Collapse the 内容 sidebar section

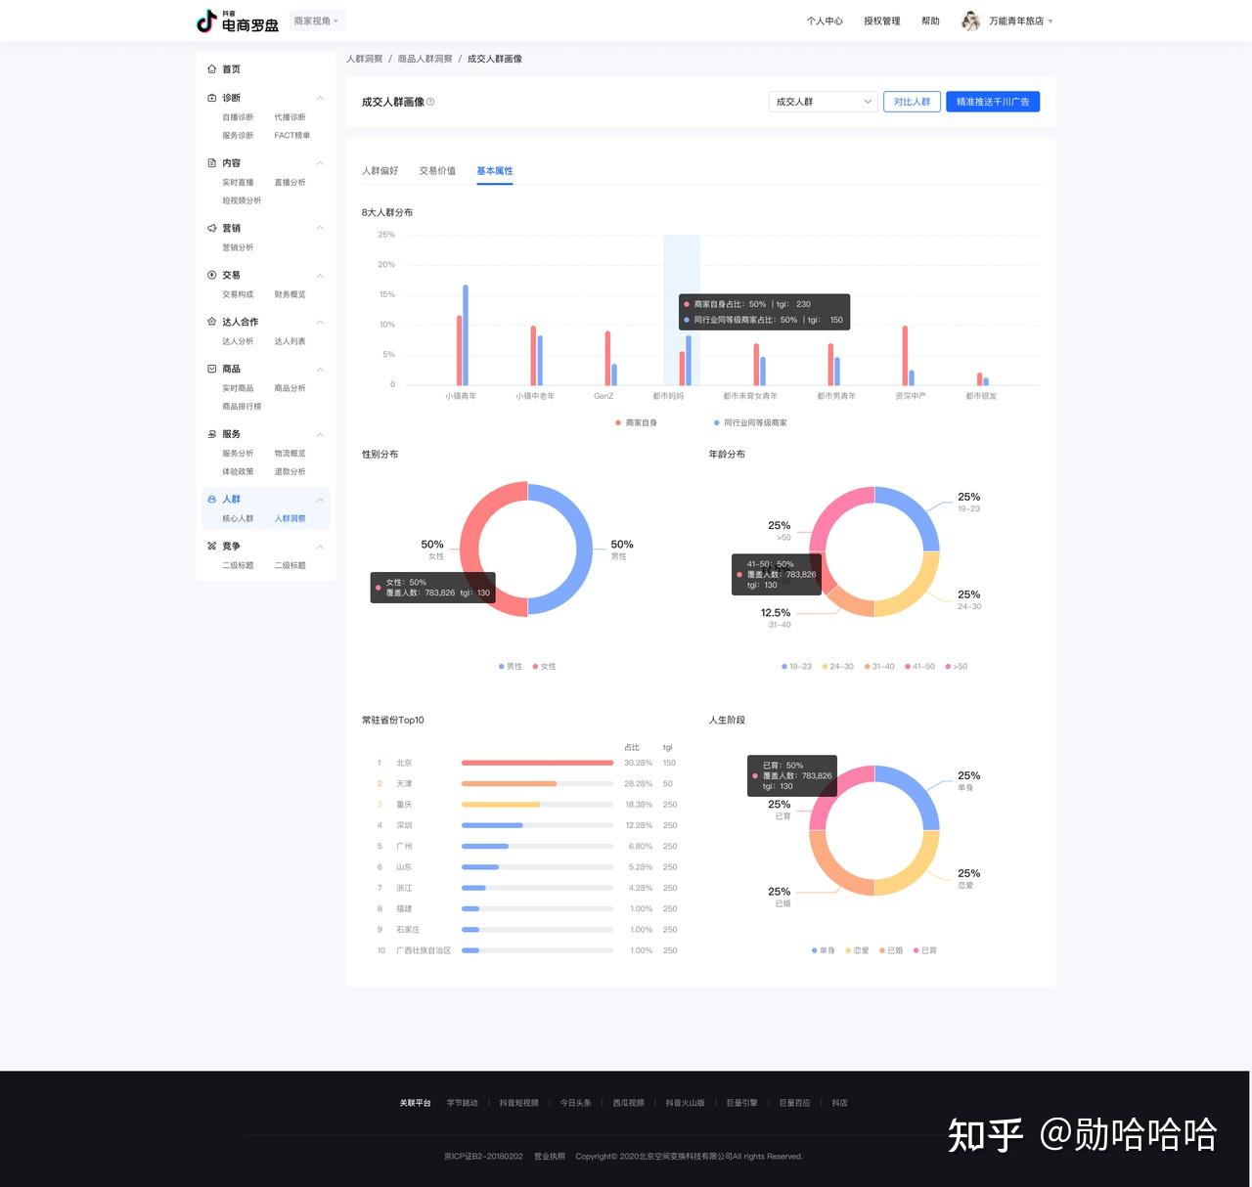(320, 163)
